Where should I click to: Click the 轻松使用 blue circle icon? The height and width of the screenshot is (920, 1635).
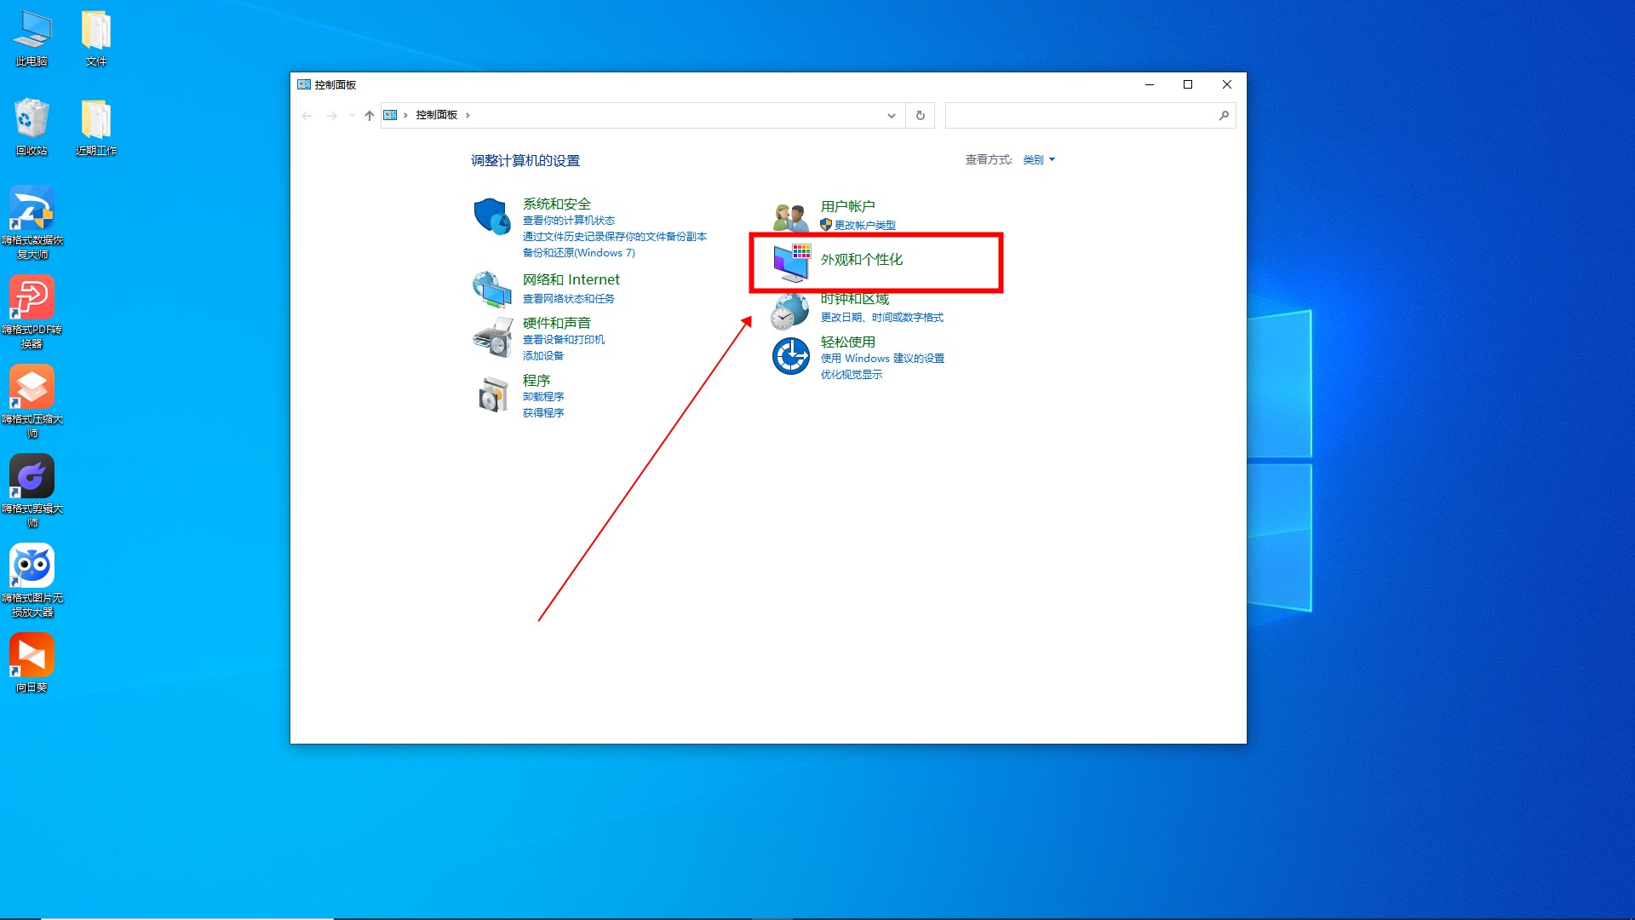pos(790,356)
